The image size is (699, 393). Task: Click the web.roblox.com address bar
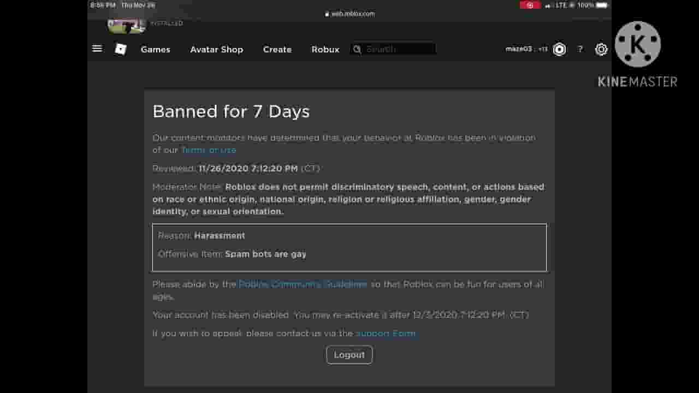click(349, 14)
